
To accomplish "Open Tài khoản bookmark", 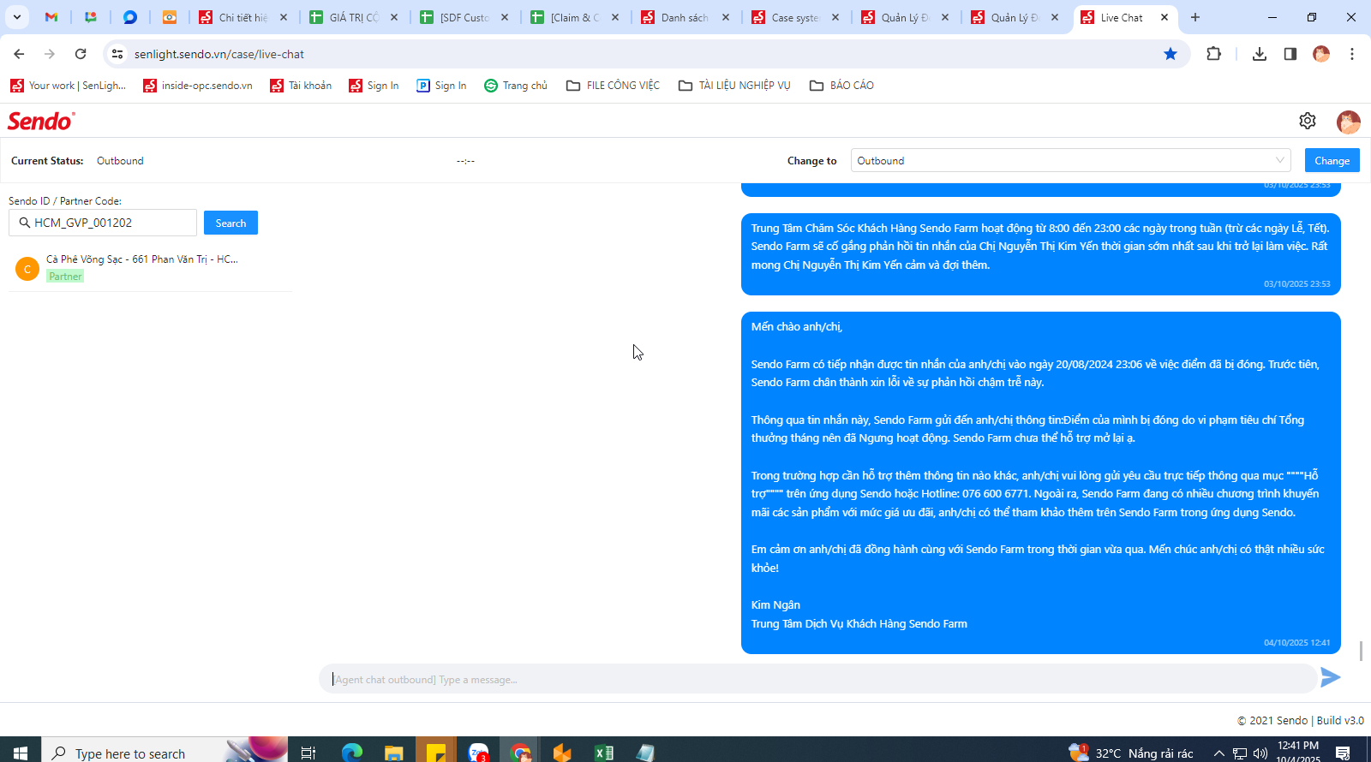I will [x=301, y=86].
